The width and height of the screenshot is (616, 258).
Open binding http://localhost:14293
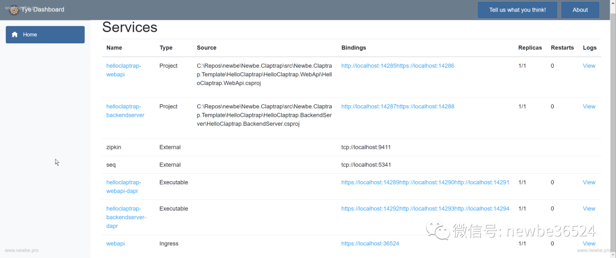pos(427,208)
